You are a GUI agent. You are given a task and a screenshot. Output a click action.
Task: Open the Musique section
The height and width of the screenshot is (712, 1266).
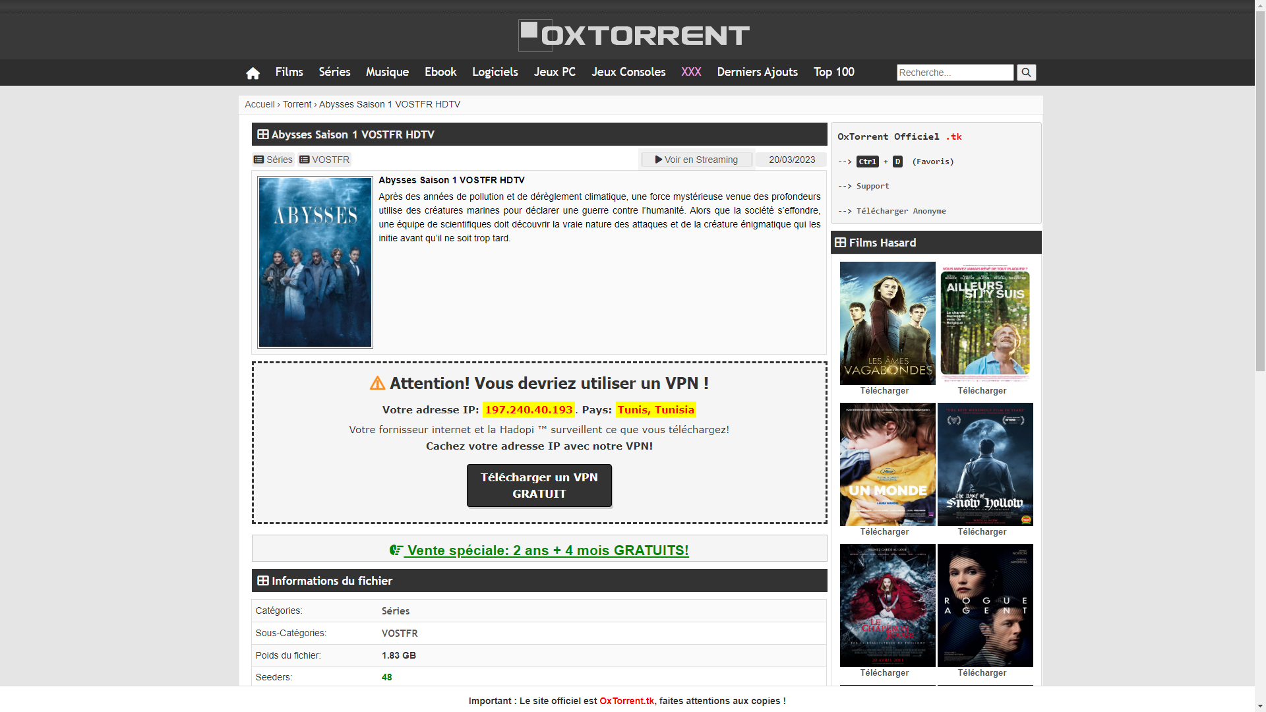(x=388, y=72)
